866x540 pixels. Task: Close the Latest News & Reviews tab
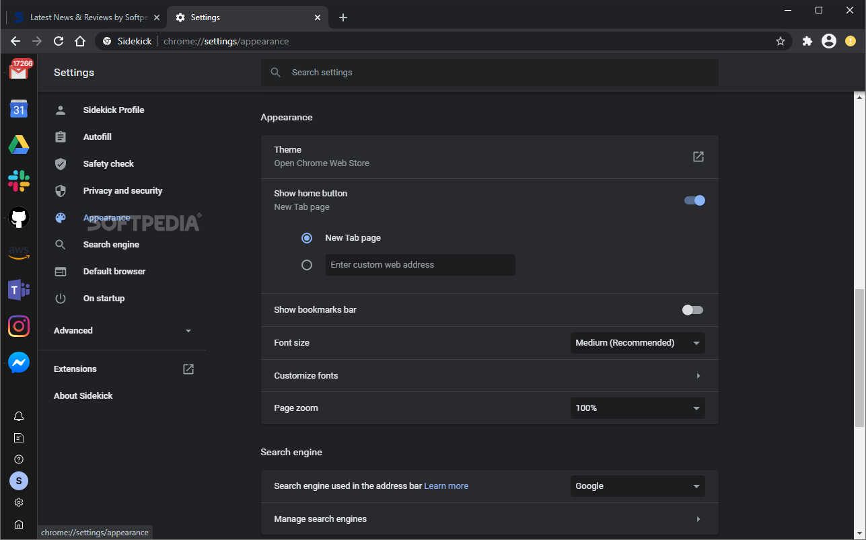click(157, 17)
